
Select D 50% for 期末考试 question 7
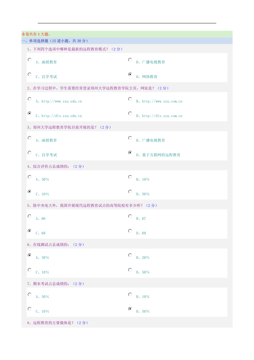(x=130, y=309)
